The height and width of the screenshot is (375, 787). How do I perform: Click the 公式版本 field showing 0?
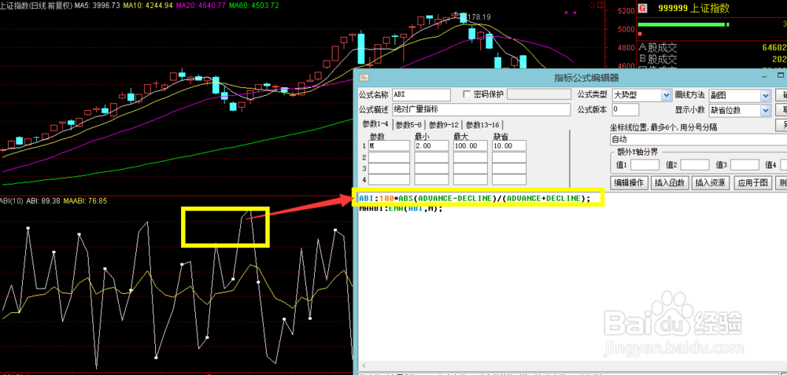pyautogui.click(x=626, y=110)
